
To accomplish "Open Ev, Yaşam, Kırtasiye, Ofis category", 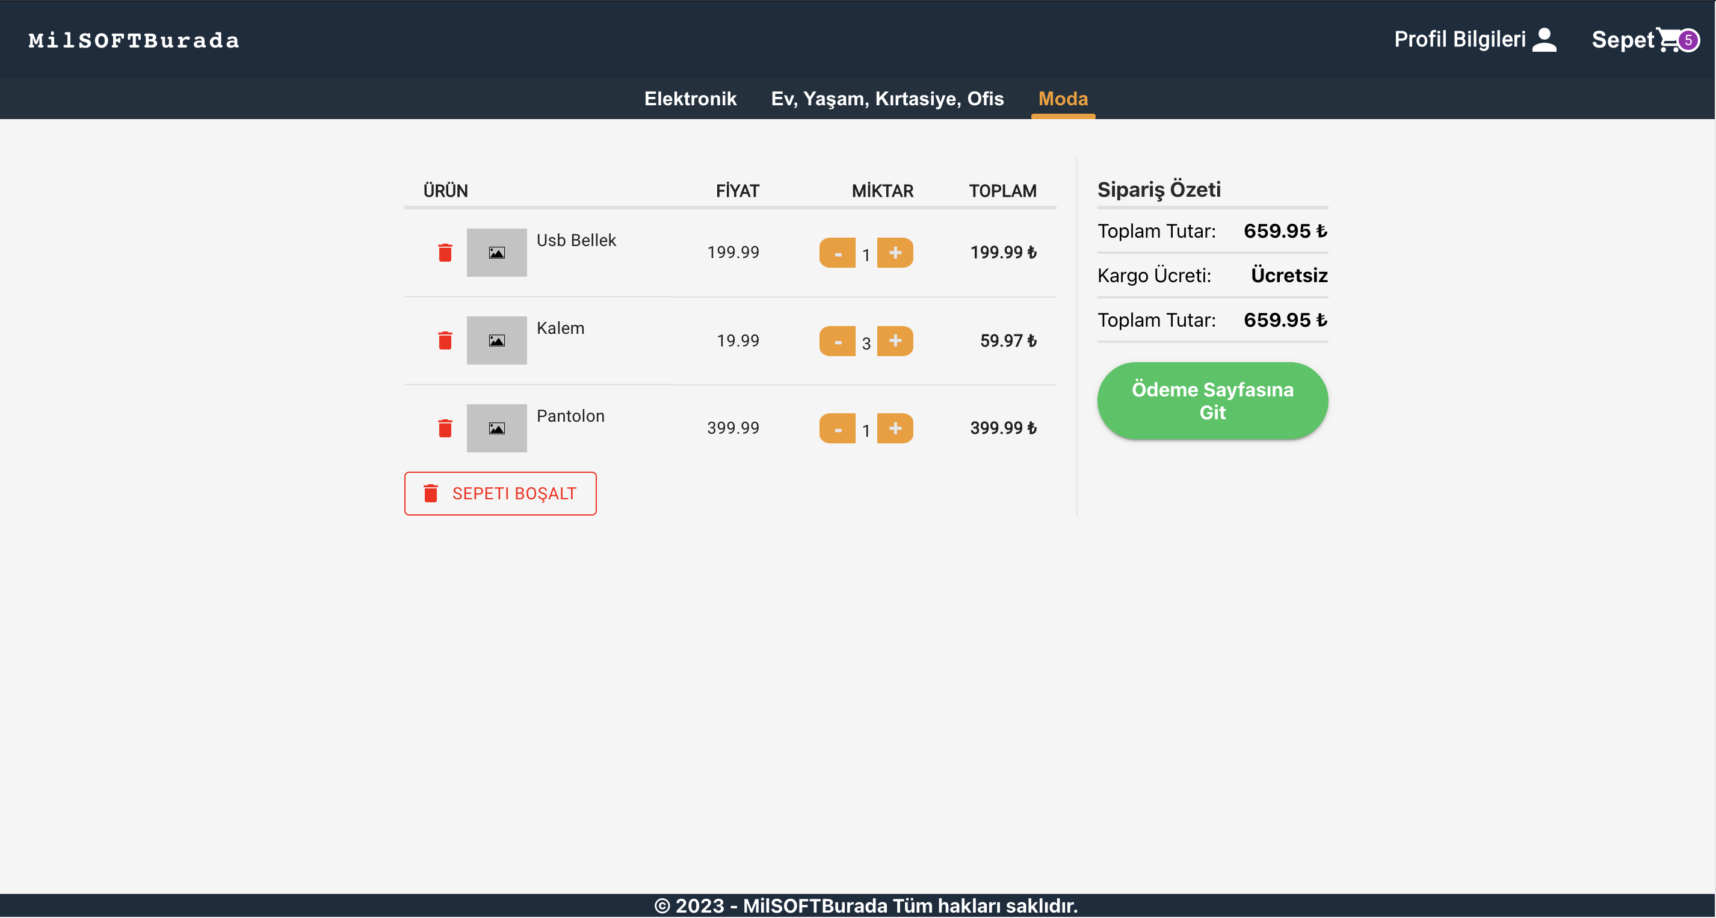I will [x=887, y=99].
